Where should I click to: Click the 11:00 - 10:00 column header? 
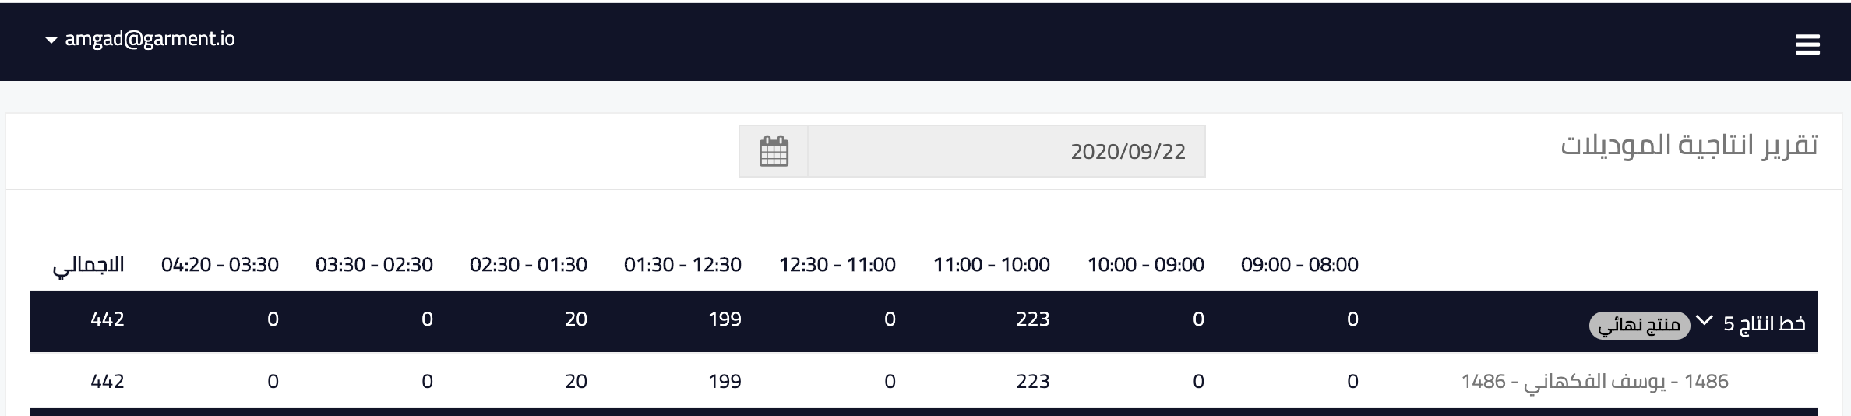[x=992, y=265]
